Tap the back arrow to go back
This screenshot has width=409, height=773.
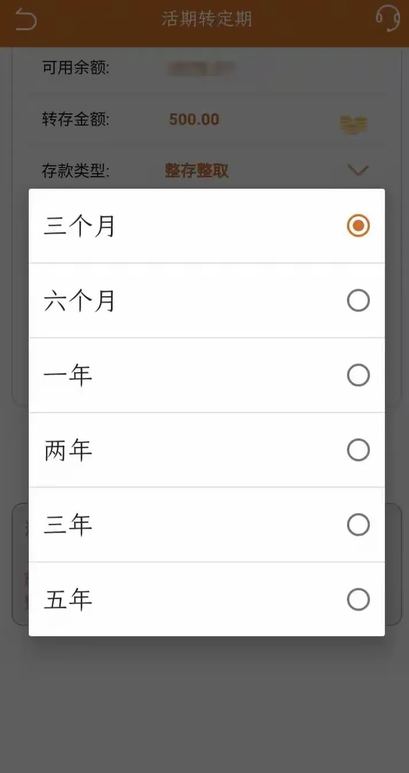[x=26, y=20]
